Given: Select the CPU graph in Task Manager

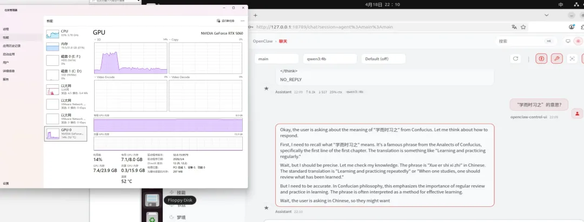Looking at the screenshot, I should click(x=66, y=33).
